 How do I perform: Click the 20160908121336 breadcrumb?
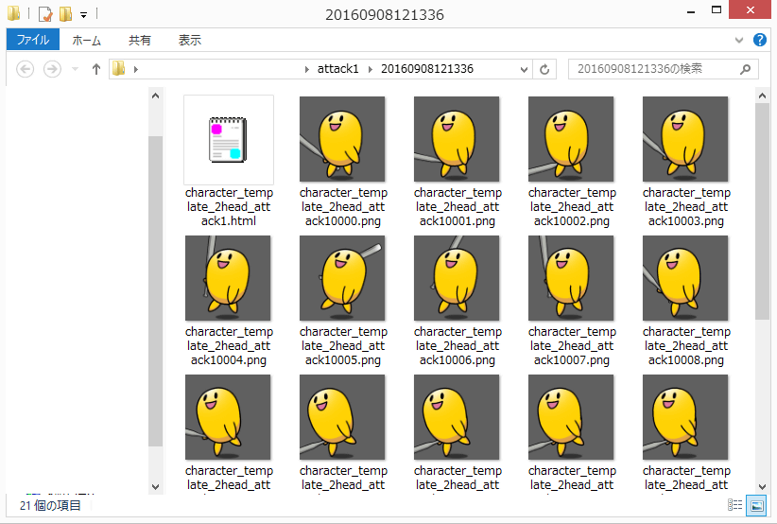point(426,69)
